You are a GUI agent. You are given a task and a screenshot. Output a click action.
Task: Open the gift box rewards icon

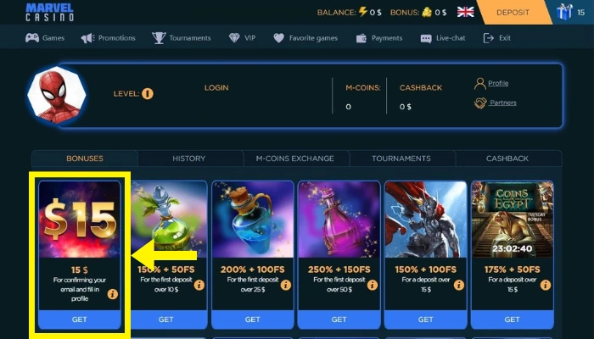tap(564, 12)
